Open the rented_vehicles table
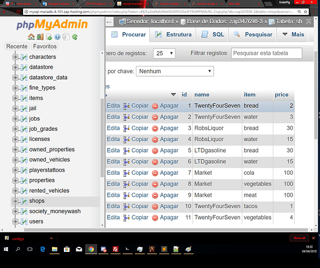 click(49, 191)
